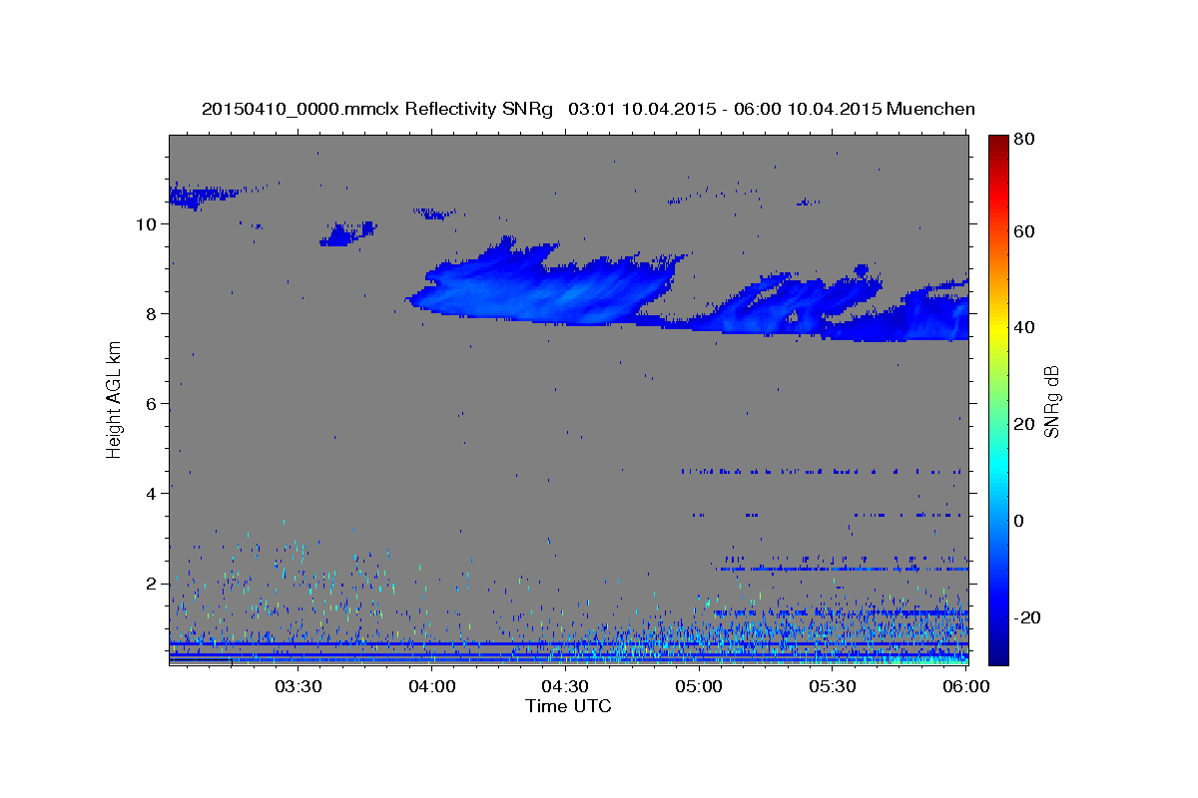Click the horizontal blue echo line at 4.5 km

click(824, 471)
